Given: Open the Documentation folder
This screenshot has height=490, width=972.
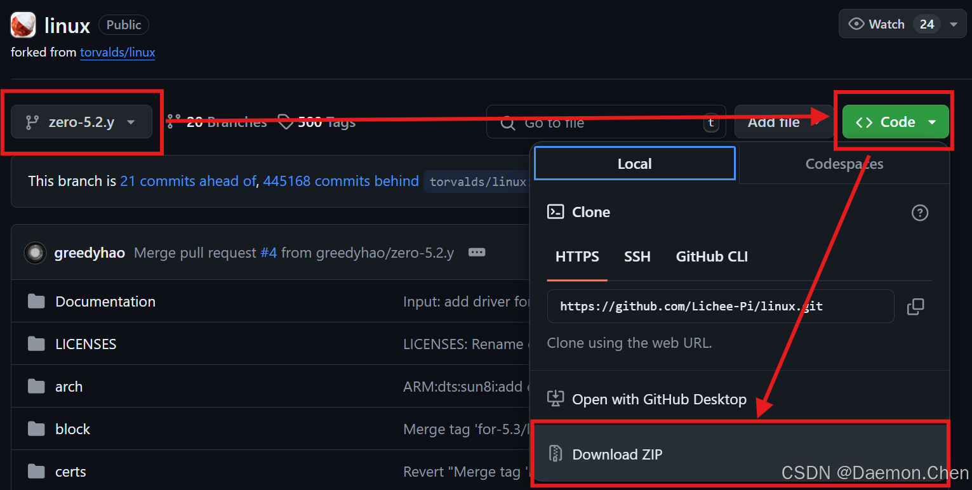Looking at the screenshot, I should (x=105, y=301).
